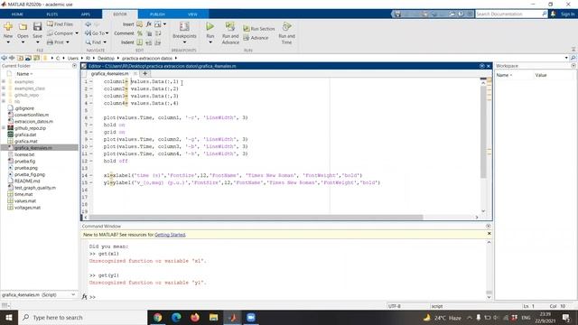The height and width of the screenshot is (325, 578).
Task: Select extraccion_datos.m in Current Folder
Action: (33, 121)
